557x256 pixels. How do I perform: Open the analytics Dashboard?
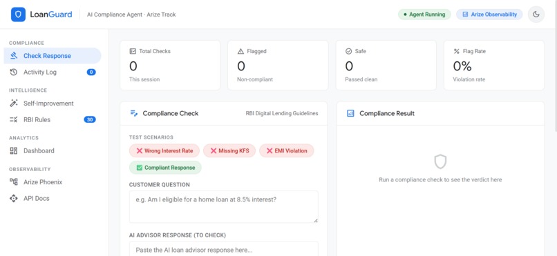coord(53,150)
